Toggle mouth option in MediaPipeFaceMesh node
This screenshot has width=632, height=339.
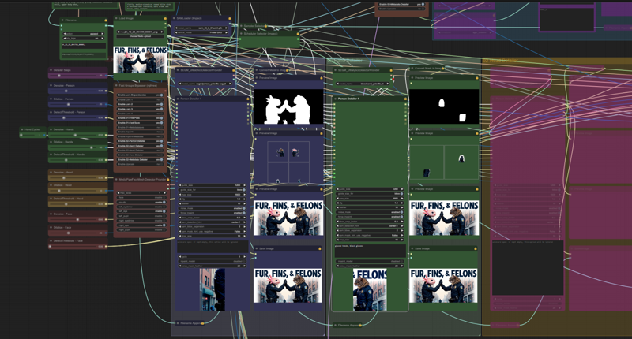(140, 203)
